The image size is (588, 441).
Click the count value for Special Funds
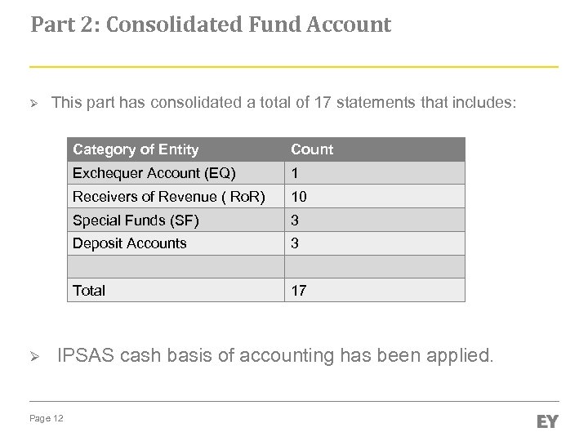[374, 220]
